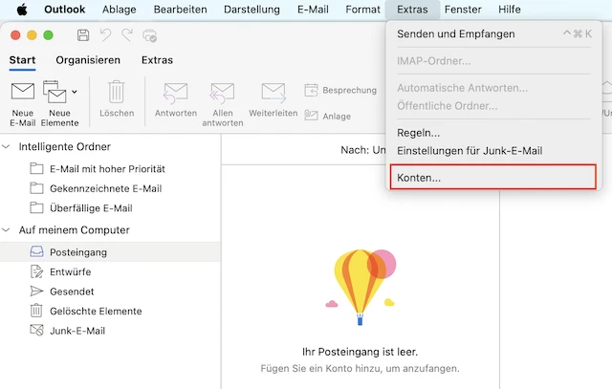This screenshot has width=612, height=389.
Task: Open Gekennzeichnete E-Mail folder
Action: coord(110,188)
